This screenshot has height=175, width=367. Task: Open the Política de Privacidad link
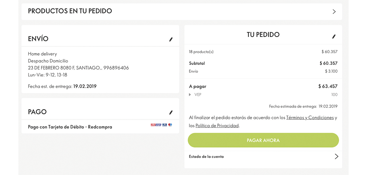217,126
